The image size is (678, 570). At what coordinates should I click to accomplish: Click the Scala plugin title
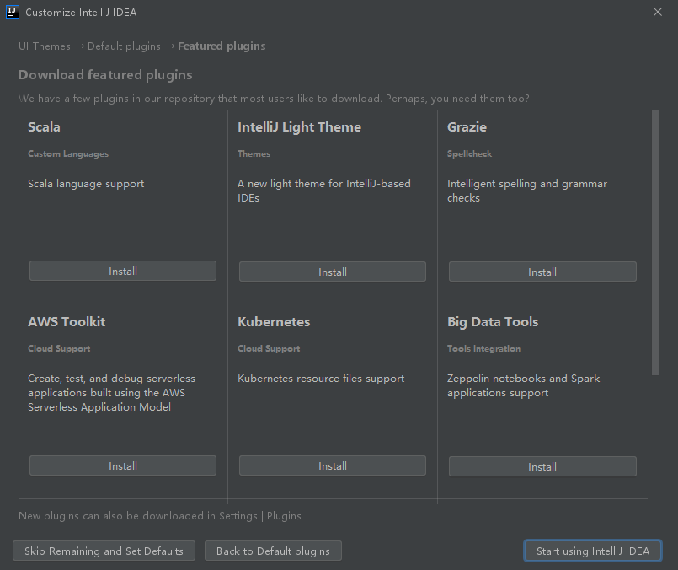tap(44, 127)
